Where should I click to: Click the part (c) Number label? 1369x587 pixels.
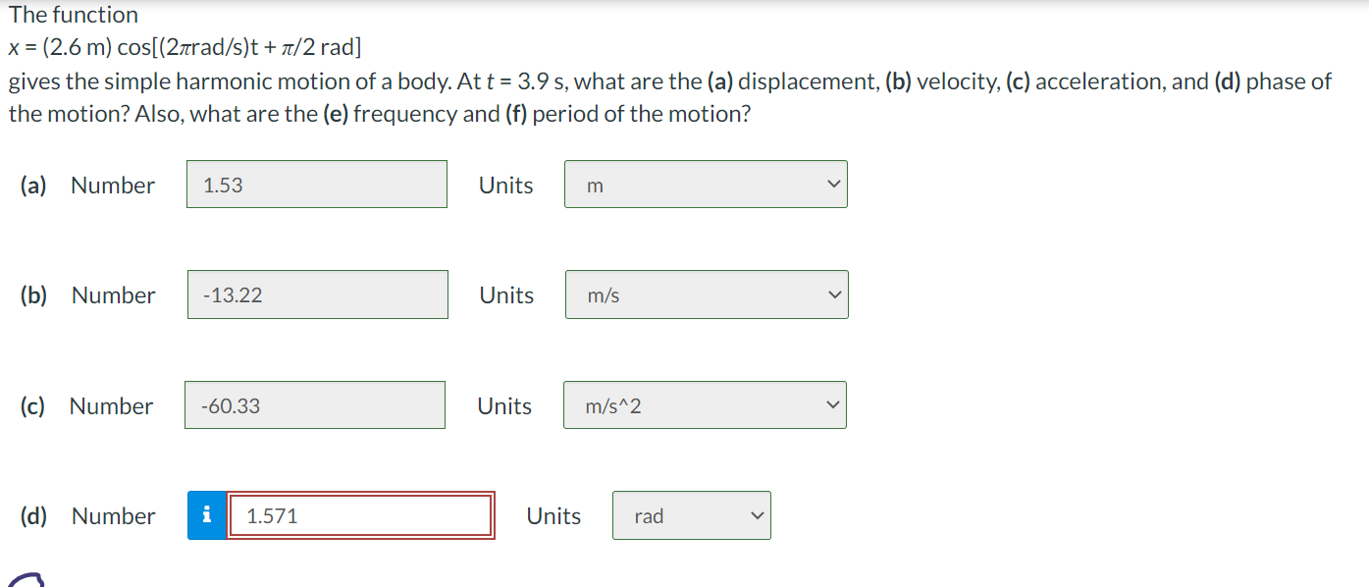click(111, 405)
